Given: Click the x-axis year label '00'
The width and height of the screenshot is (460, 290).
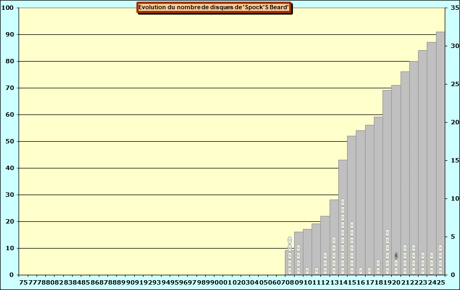Looking at the screenshot, I should coord(219,282).
